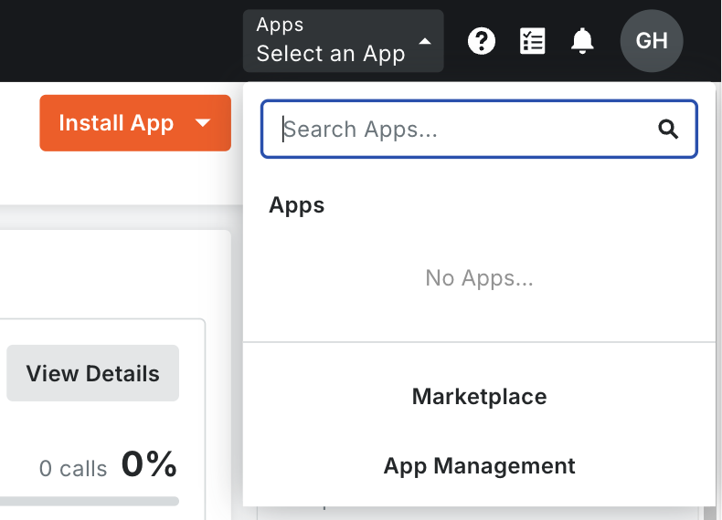This screenshot has height=520, width=722.
Task: Click the Apps section heading
Action: pos(296,205)
